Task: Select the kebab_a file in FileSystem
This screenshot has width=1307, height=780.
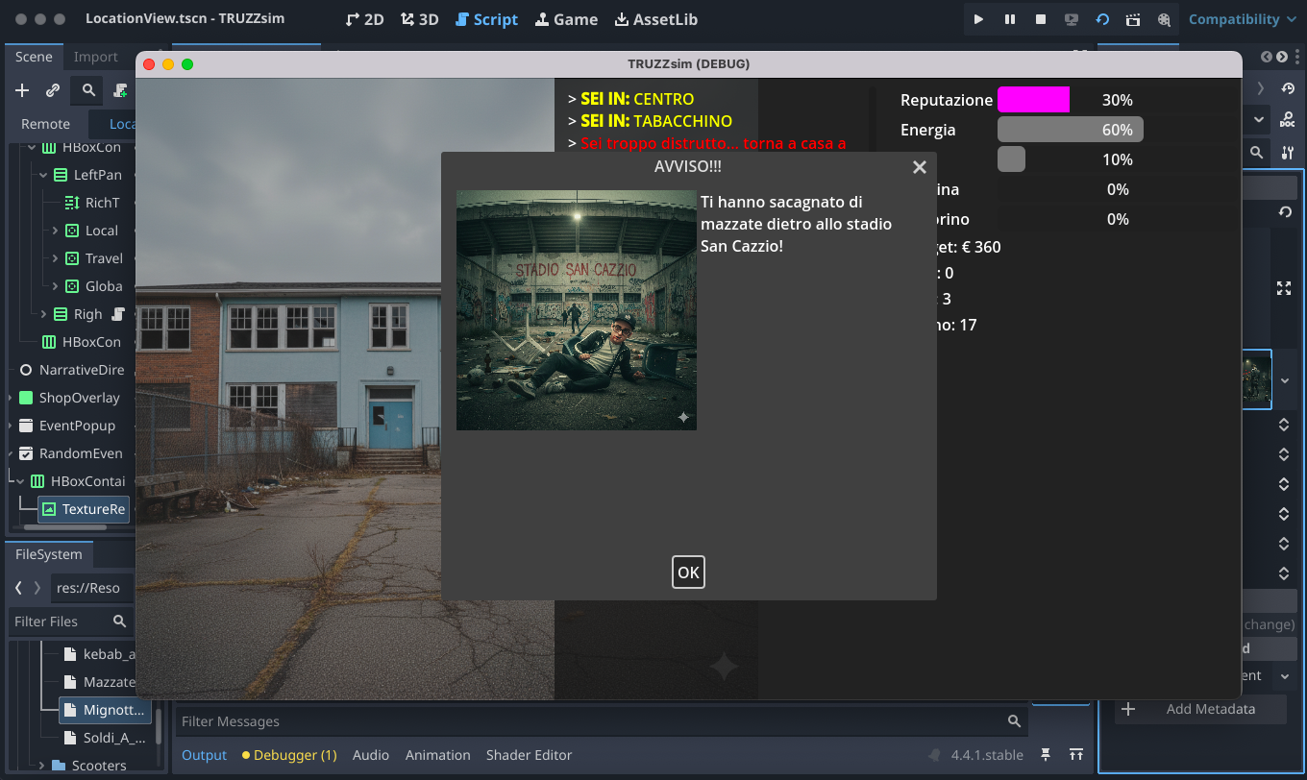Action: (x=98, y=654)
